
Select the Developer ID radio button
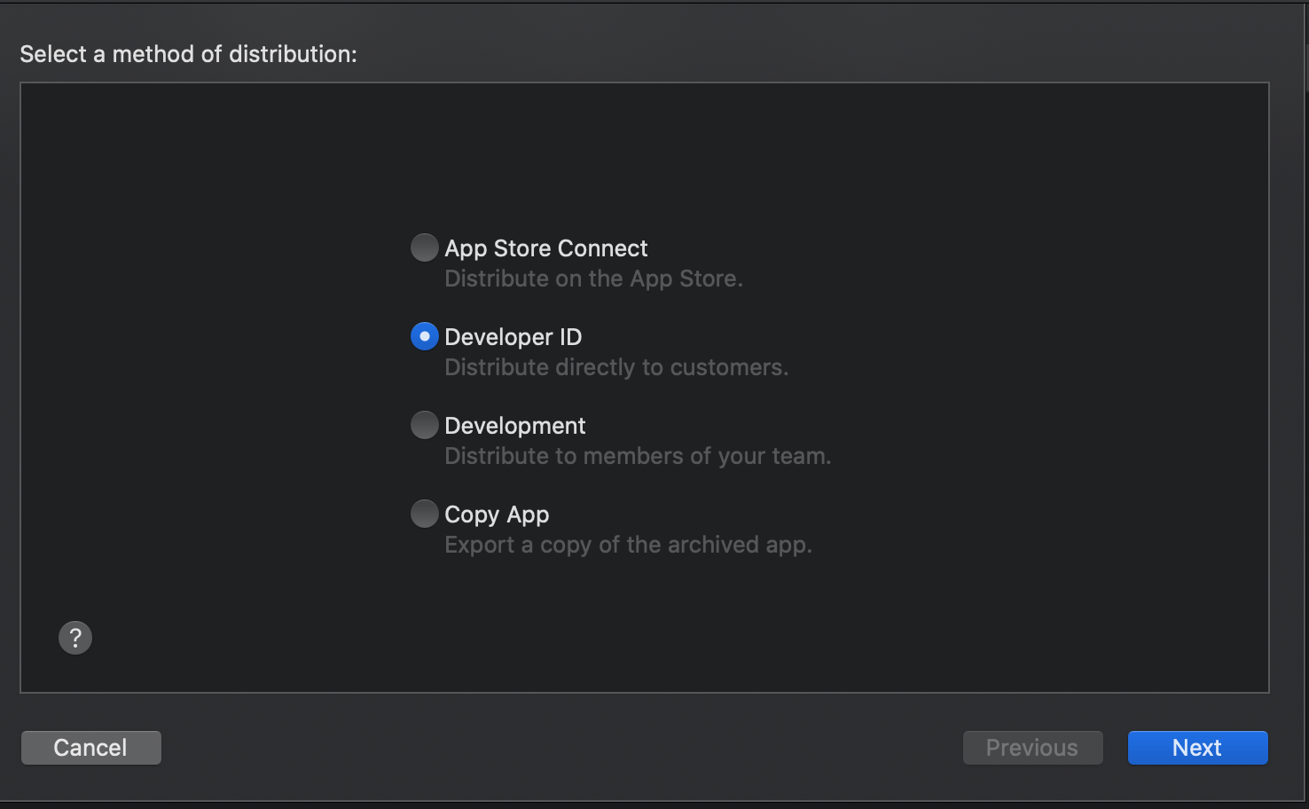[424, 336]
